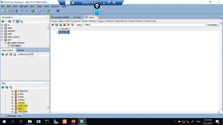Add DBA connection with green plus icon
This screenshot has height=125, width=223.
click(x=3, y=87)
